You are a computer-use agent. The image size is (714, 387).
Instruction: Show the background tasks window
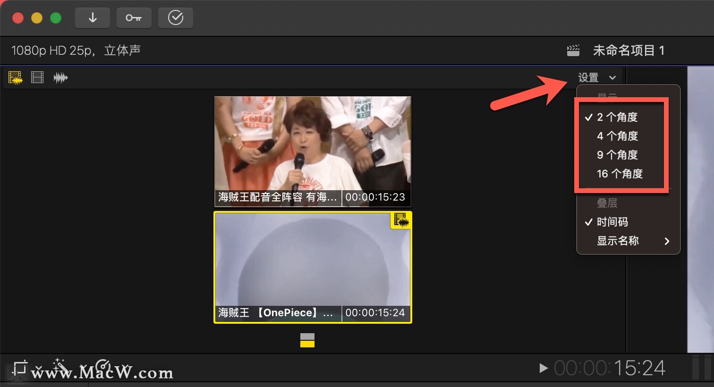(175, 18)
